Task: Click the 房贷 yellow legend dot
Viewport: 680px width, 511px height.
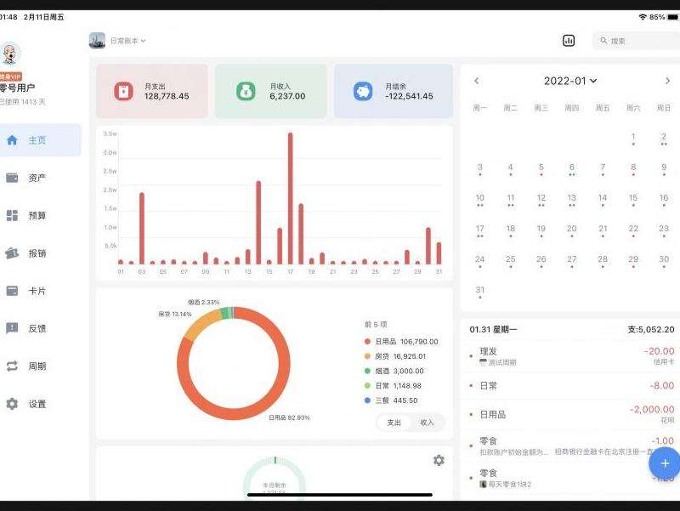Action: (367, 356)
